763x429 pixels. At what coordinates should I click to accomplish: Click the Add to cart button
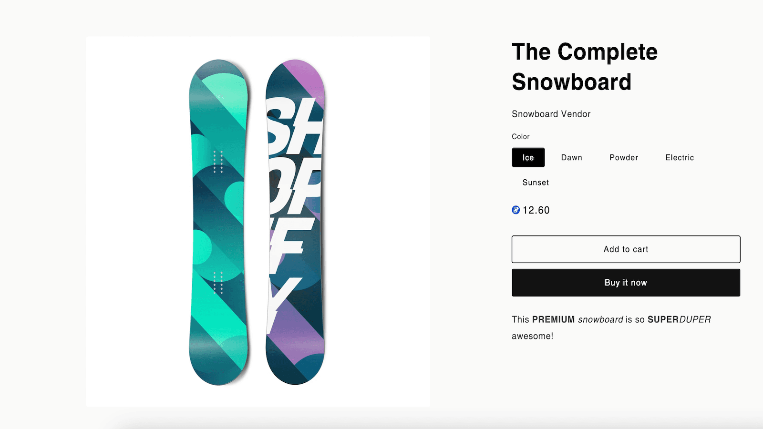tap(626, 249)
